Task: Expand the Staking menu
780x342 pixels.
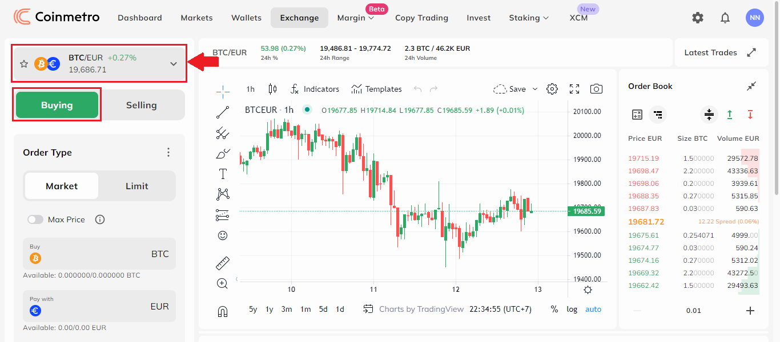Action: (x=528, y=18)
